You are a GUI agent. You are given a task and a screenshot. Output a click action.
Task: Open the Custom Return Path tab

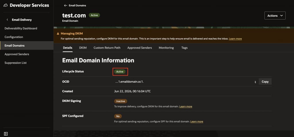click(x=107, y=48)
